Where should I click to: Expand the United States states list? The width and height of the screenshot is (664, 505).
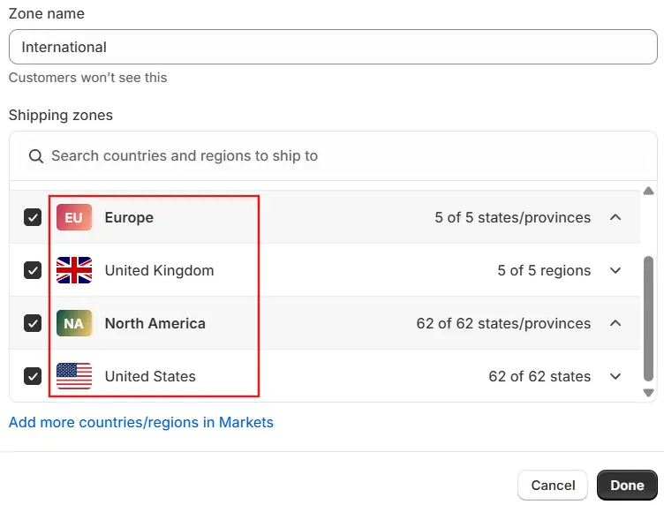pos(616,376)
